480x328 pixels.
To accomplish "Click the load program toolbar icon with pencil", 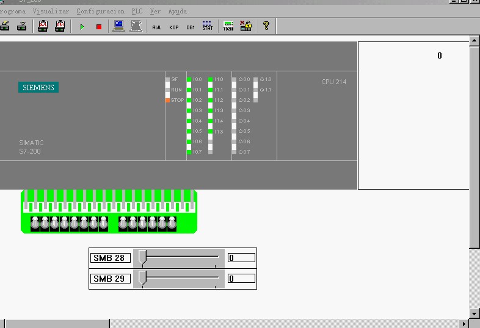I will 5,26.
